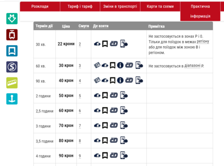Open the Розклади menu tab
The height and width of the screenshot is (166, 224).
40,6
